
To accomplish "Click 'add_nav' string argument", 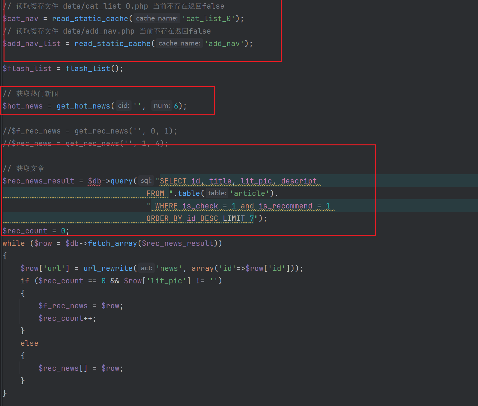I will (224, 44).
